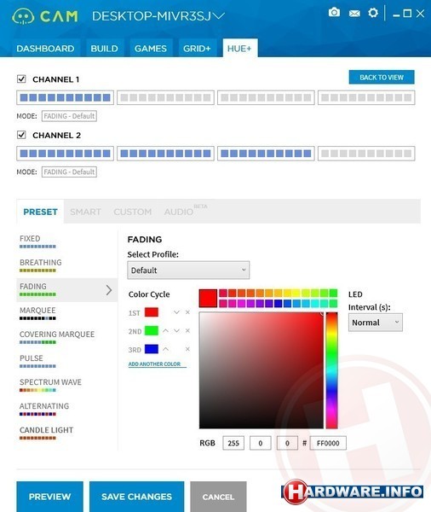Remove the 1ST color with X
This screenshot has width=431, height=512.
click(x=187, y=312)
